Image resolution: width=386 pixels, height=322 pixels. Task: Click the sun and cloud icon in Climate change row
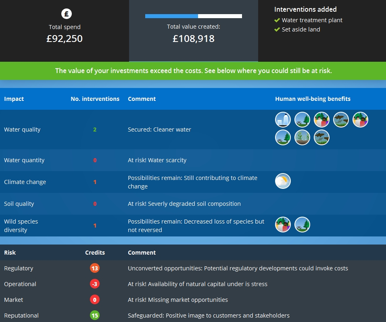pyautogui.click(x=283, y=181)
